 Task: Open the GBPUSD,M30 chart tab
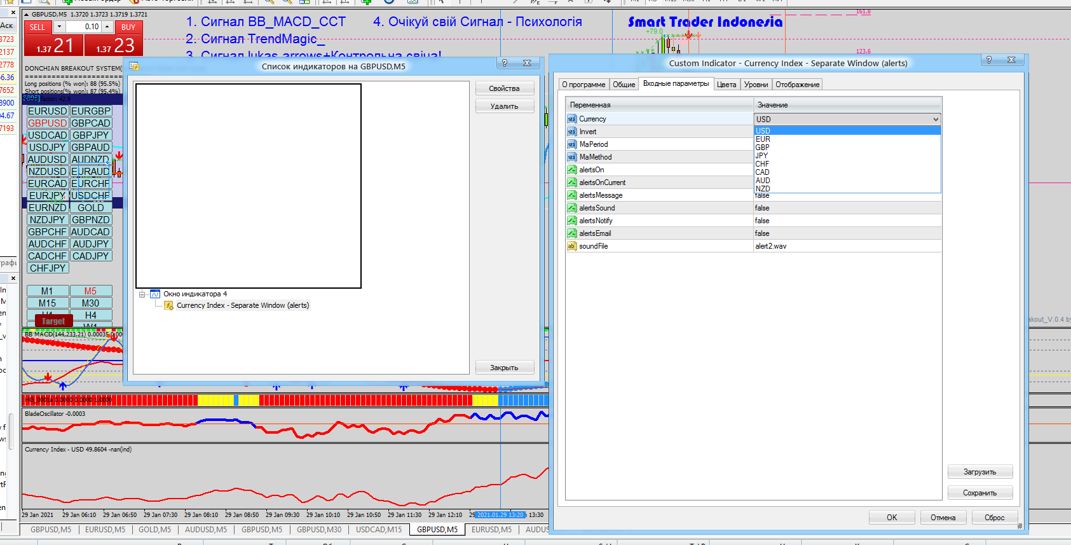pyautogui.click(x=319, y=529)
